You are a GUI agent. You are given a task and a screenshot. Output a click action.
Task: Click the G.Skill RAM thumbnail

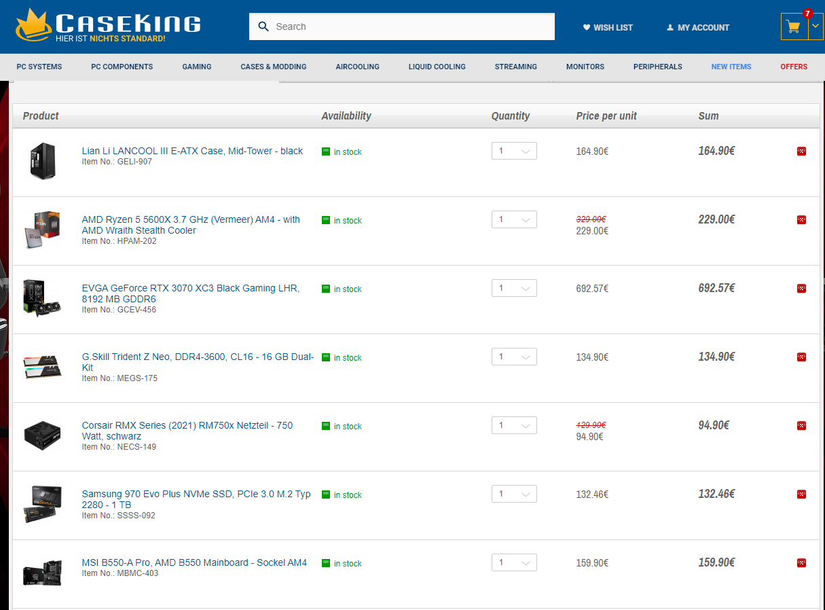coord(42,366)
